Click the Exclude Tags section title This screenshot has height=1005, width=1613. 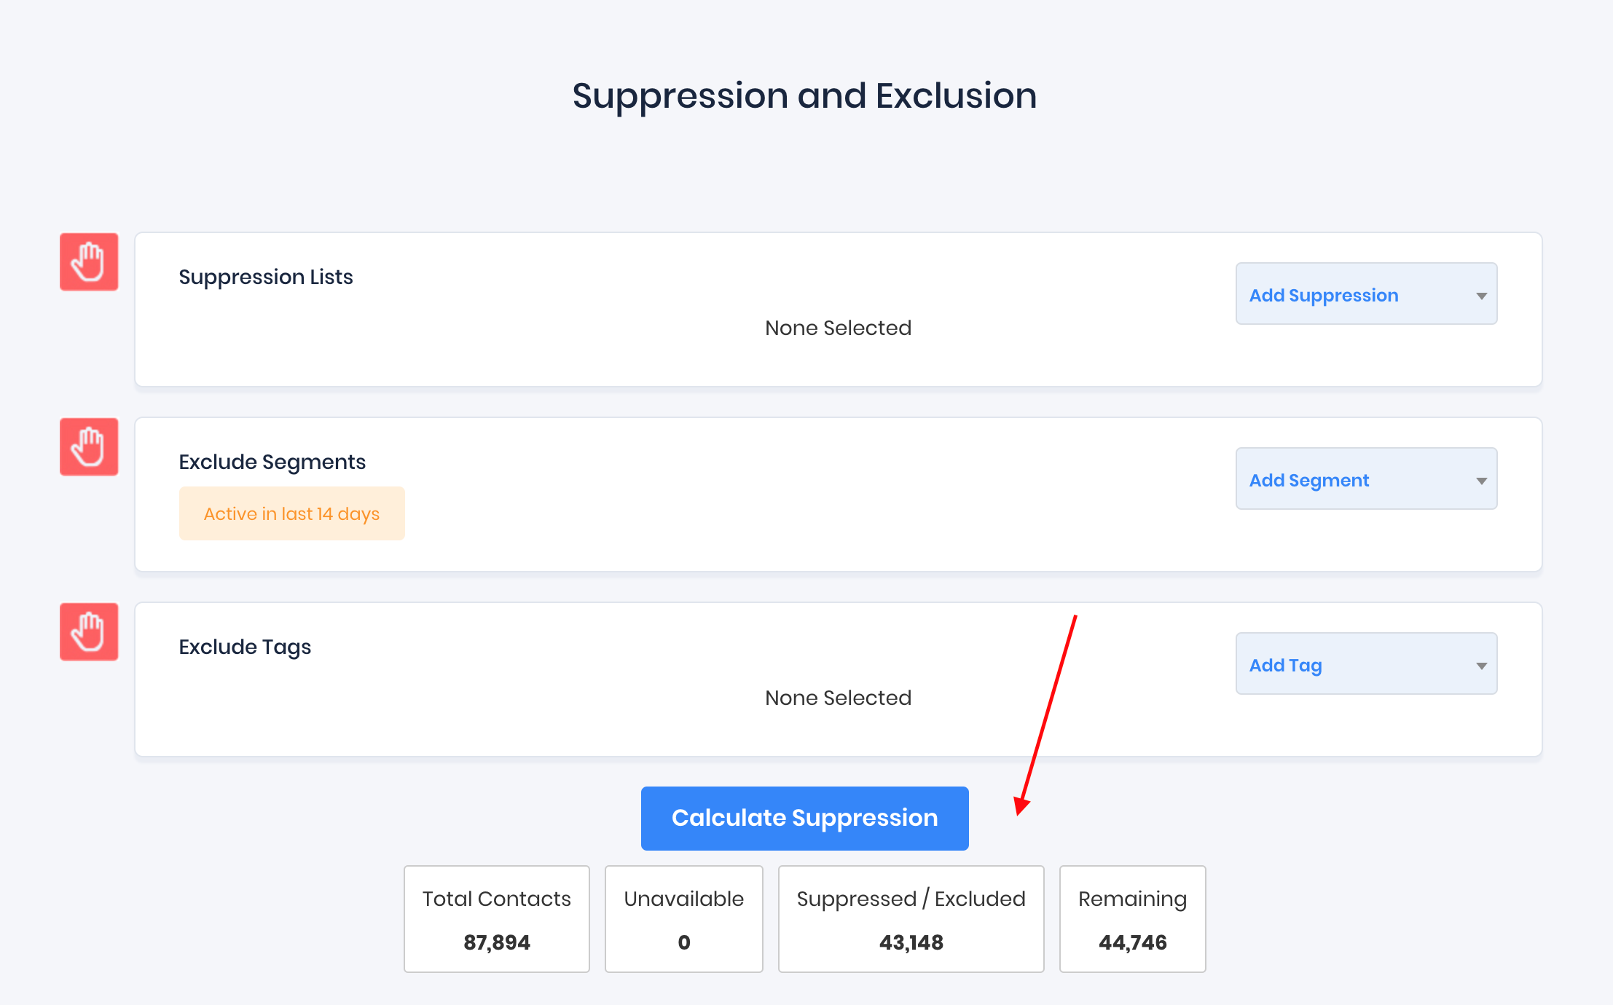[245, 647]
